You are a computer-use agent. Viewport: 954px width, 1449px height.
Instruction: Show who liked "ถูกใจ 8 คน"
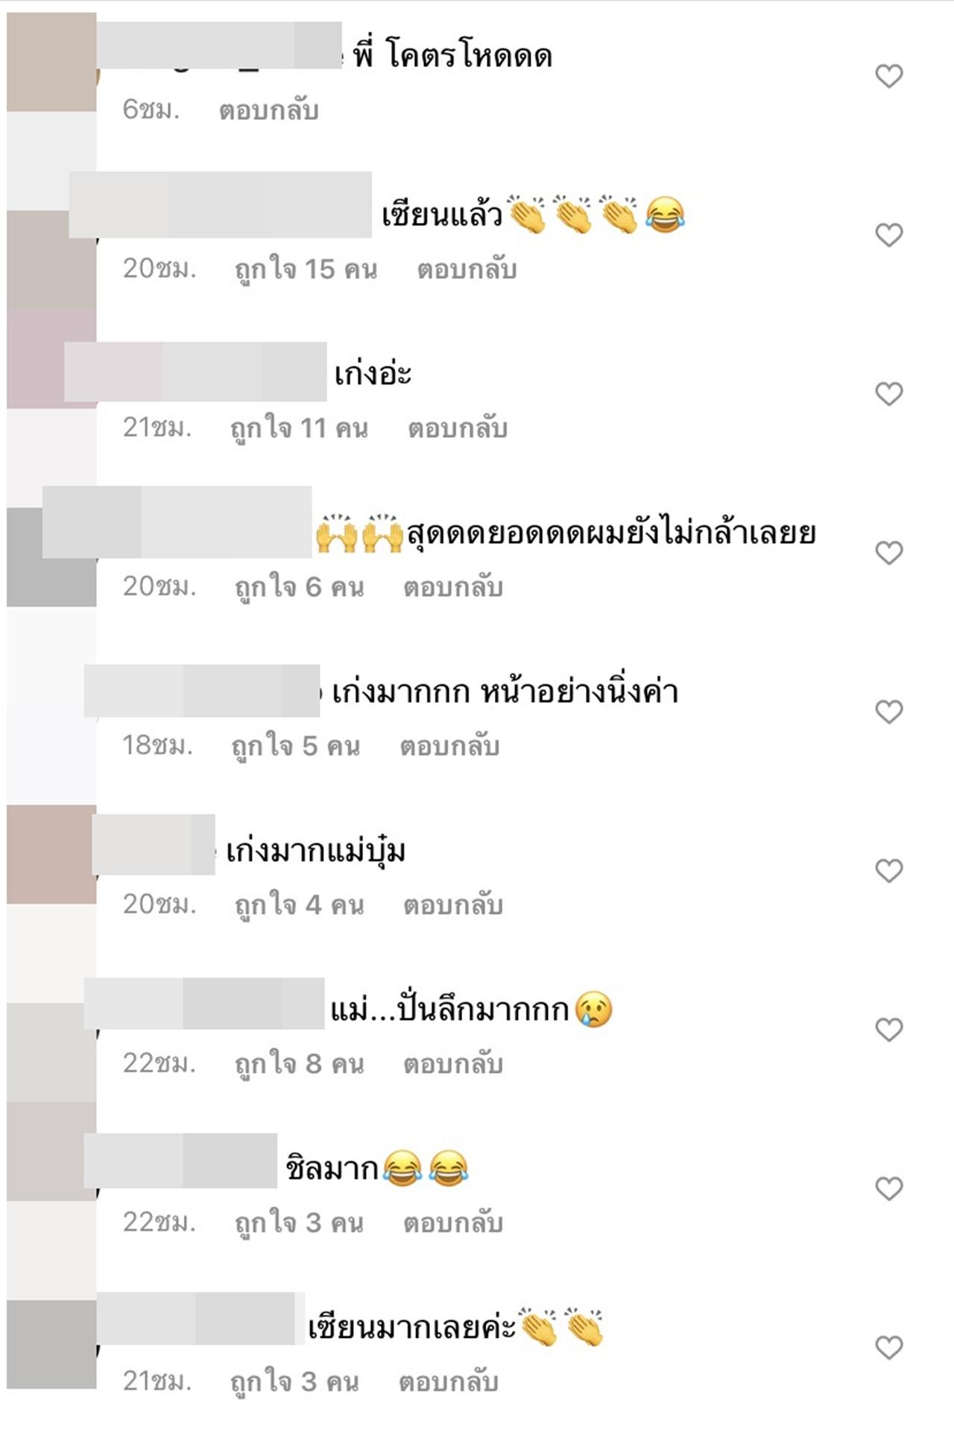pyautogui.click(x=300, y=1064)
